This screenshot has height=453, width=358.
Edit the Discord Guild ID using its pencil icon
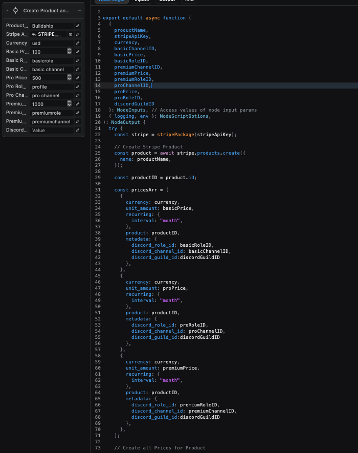pyautogui.click(x=77, y=130)
